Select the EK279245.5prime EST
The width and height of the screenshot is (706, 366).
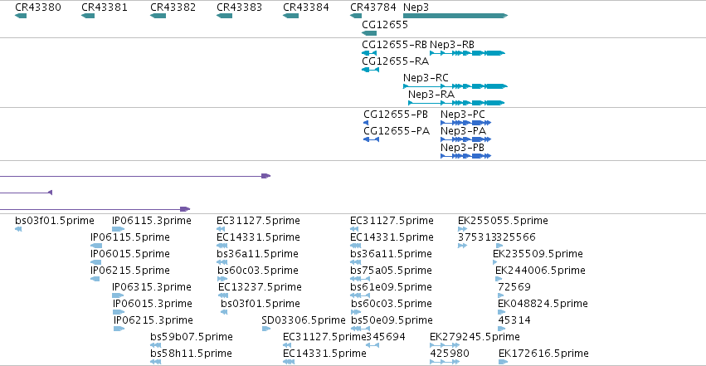point(445,346)
